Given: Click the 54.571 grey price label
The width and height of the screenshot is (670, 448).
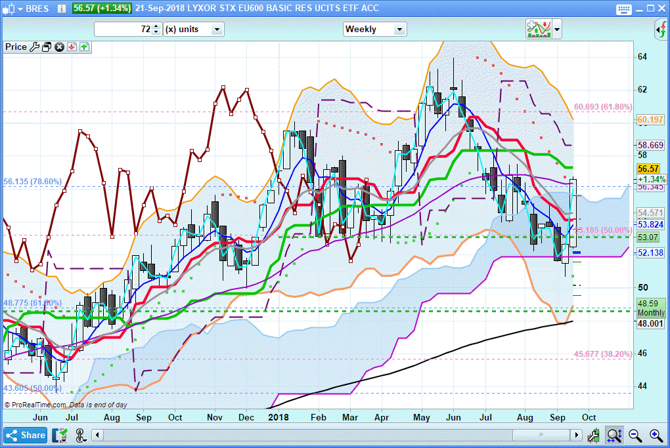Looking at the screenshot, I should [650, 213].
